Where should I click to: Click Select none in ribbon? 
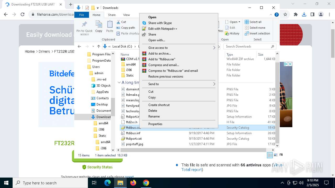[255, 28]
